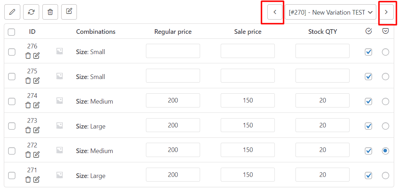Click the edit-note icon in top toolbar
This screenshot has width=398, height=194.
(69, 12)
